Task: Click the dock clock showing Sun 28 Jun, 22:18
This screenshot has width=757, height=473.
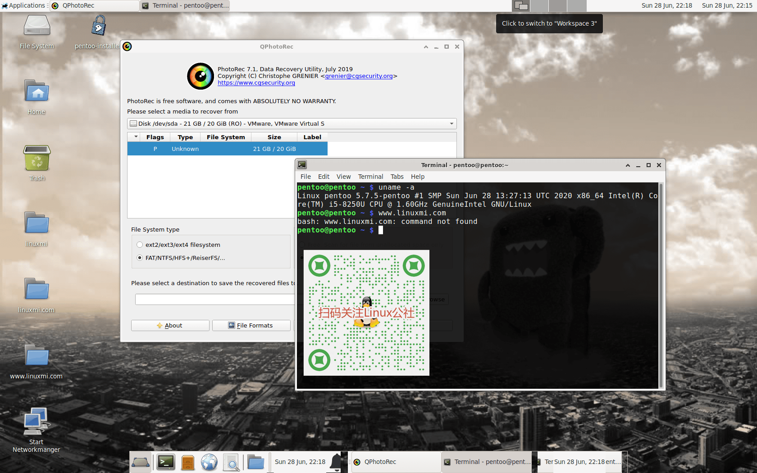Action: (300, 462)
